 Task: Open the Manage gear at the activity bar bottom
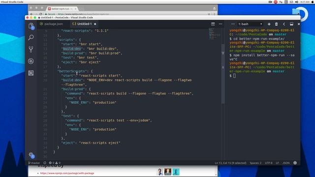point(31,155)
